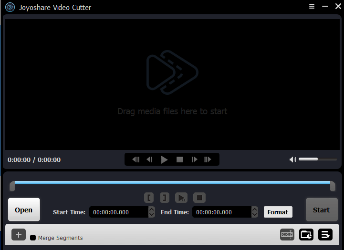Open the hamburger menu in title bar
Screen dimensions: 344x250
click(312, 7)
